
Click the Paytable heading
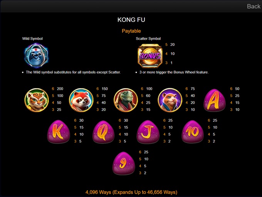point(131,31)
